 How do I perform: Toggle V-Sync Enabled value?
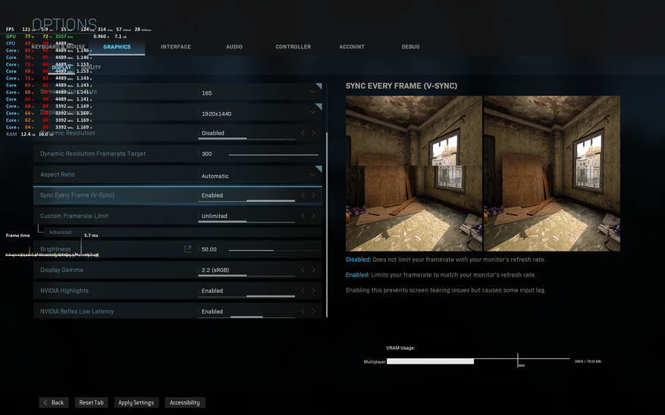pos(212,195)
